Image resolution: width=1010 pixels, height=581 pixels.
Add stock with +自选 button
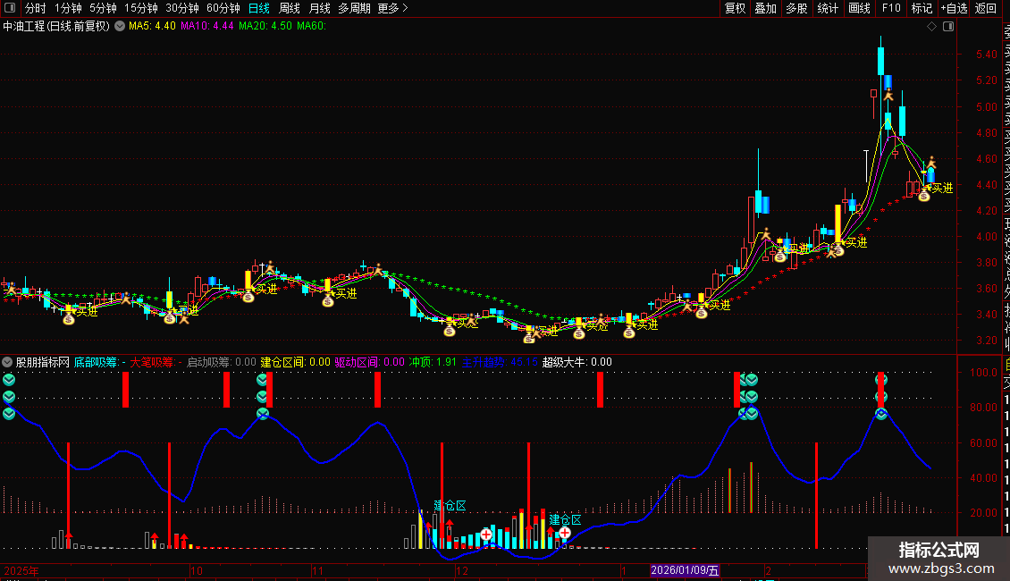coord(954,8)
